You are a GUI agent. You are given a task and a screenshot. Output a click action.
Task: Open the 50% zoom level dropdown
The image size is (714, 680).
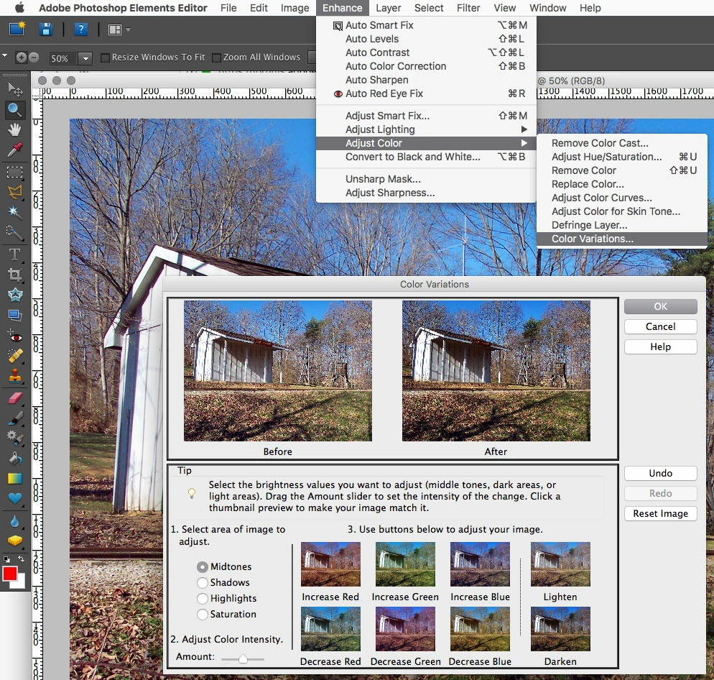tap(85, 58)
